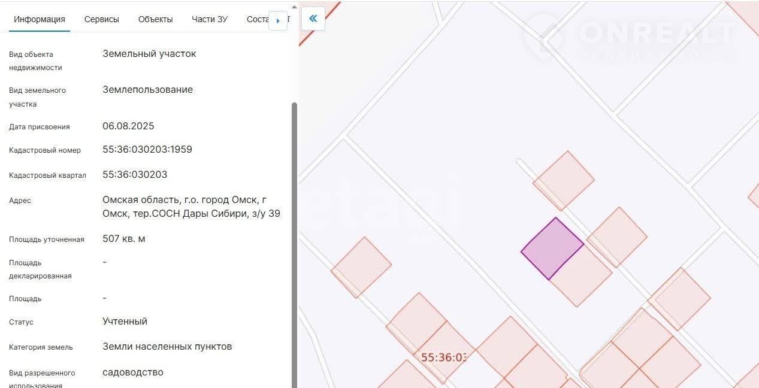759x388 pixels.
Task: Select the purple highlighted parcel on map
Action: (552, 248)
